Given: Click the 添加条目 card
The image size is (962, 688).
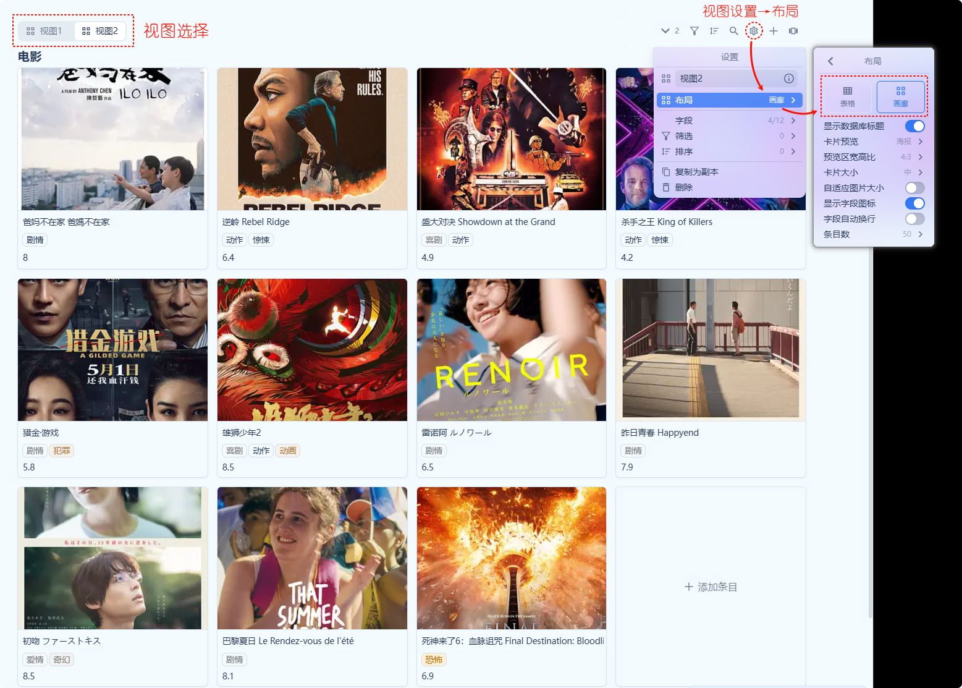Looking at the screenshot, I should coord(711,587).
